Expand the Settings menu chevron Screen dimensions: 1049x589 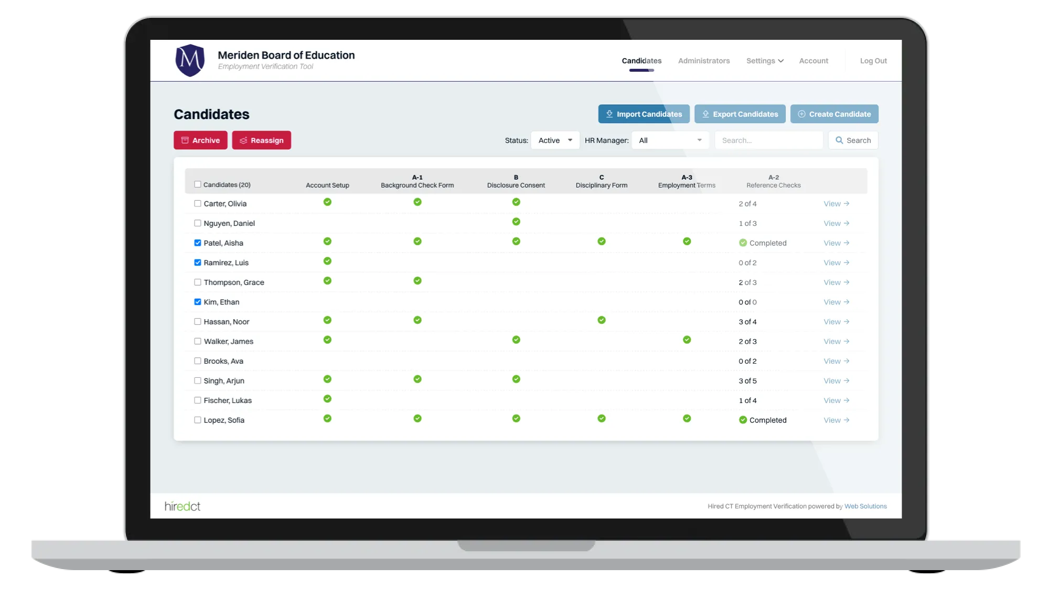pos(781,61)
